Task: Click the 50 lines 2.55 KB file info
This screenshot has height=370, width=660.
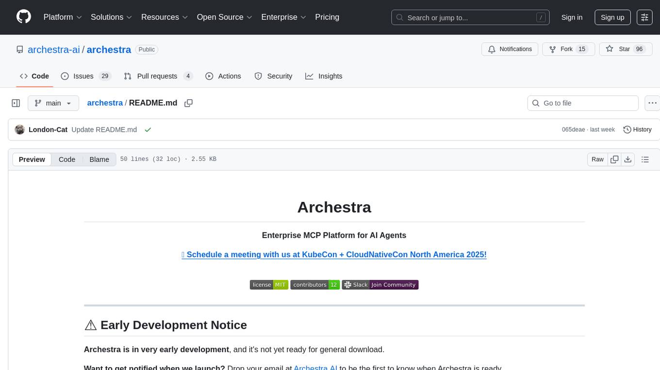Action: coord(168,159)
